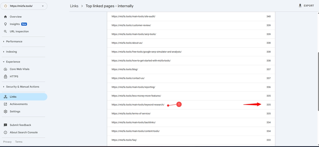
Task: Click the Insights lightbulb icon
Action: pyautogui.click(x=5, y=24)
